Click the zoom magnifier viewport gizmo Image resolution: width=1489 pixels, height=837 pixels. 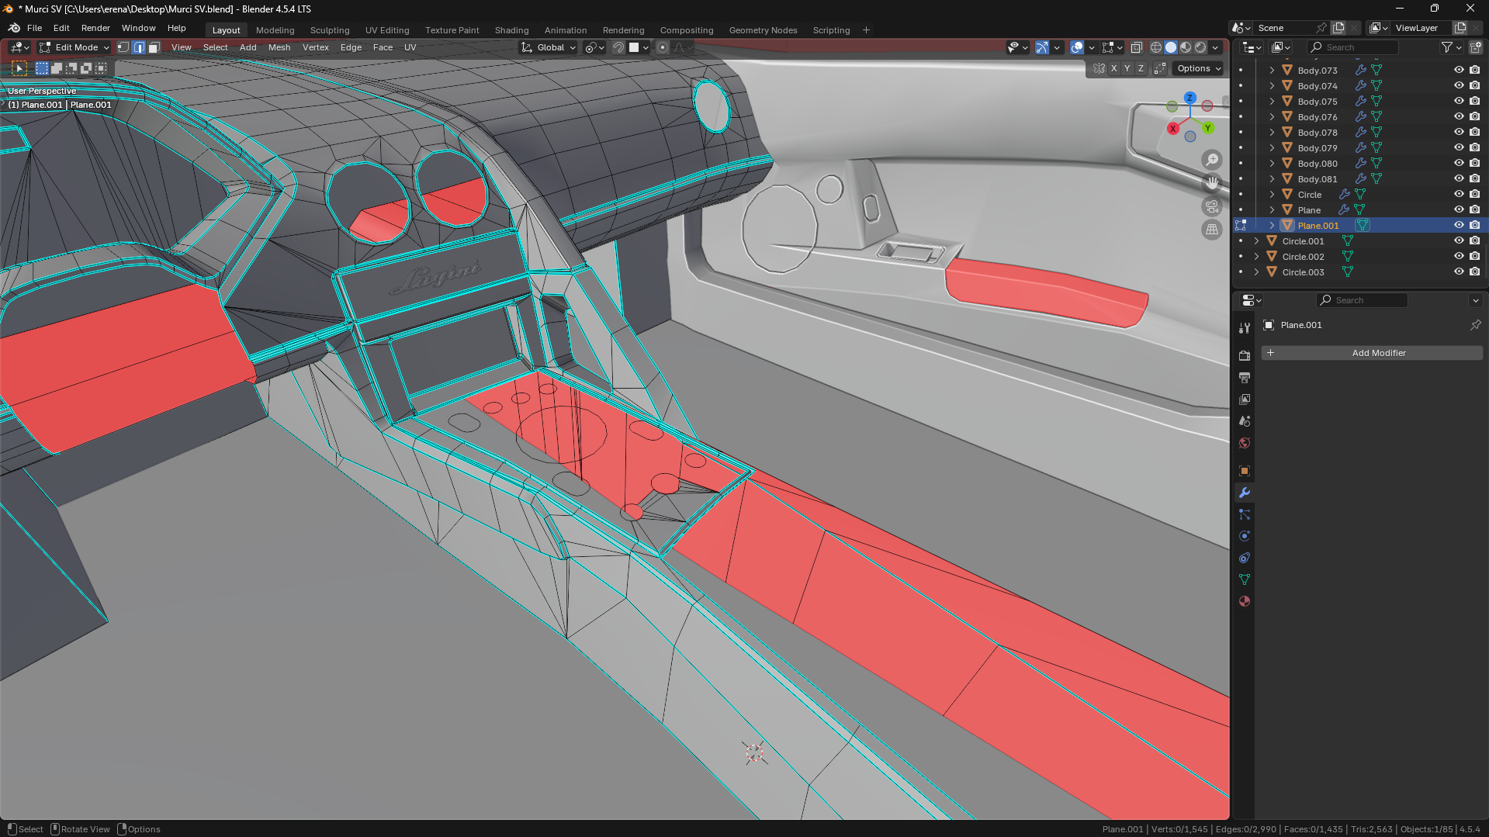[x=1212, y=160]
